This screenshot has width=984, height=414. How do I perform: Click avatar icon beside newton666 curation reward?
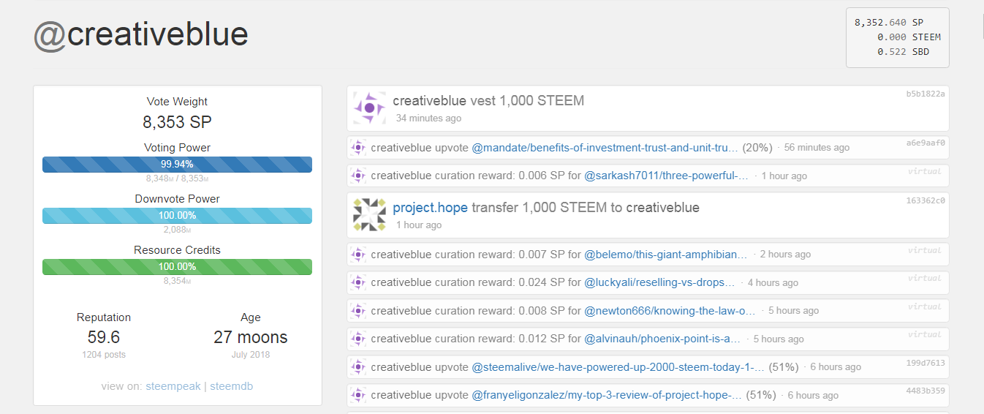point(358,311)
